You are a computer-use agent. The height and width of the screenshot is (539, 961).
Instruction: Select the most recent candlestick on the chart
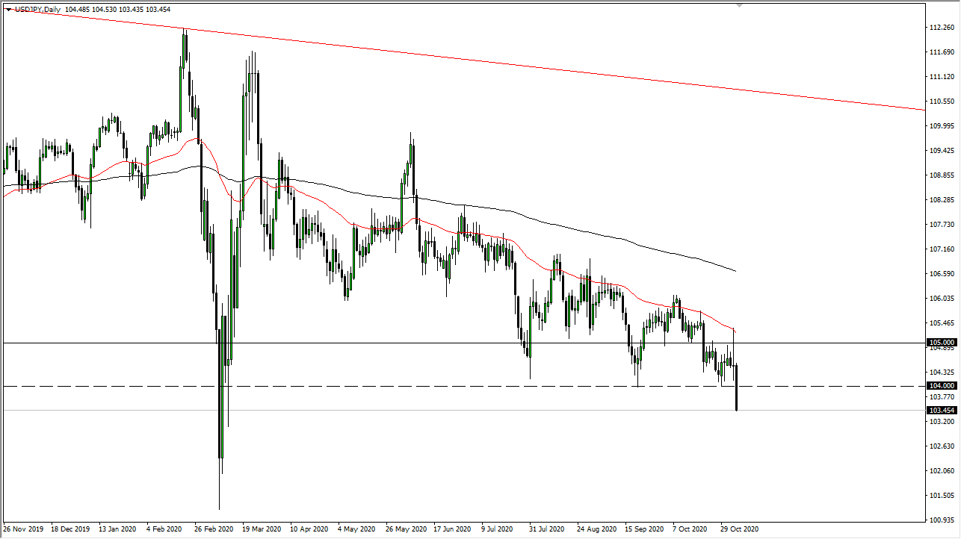736,388
